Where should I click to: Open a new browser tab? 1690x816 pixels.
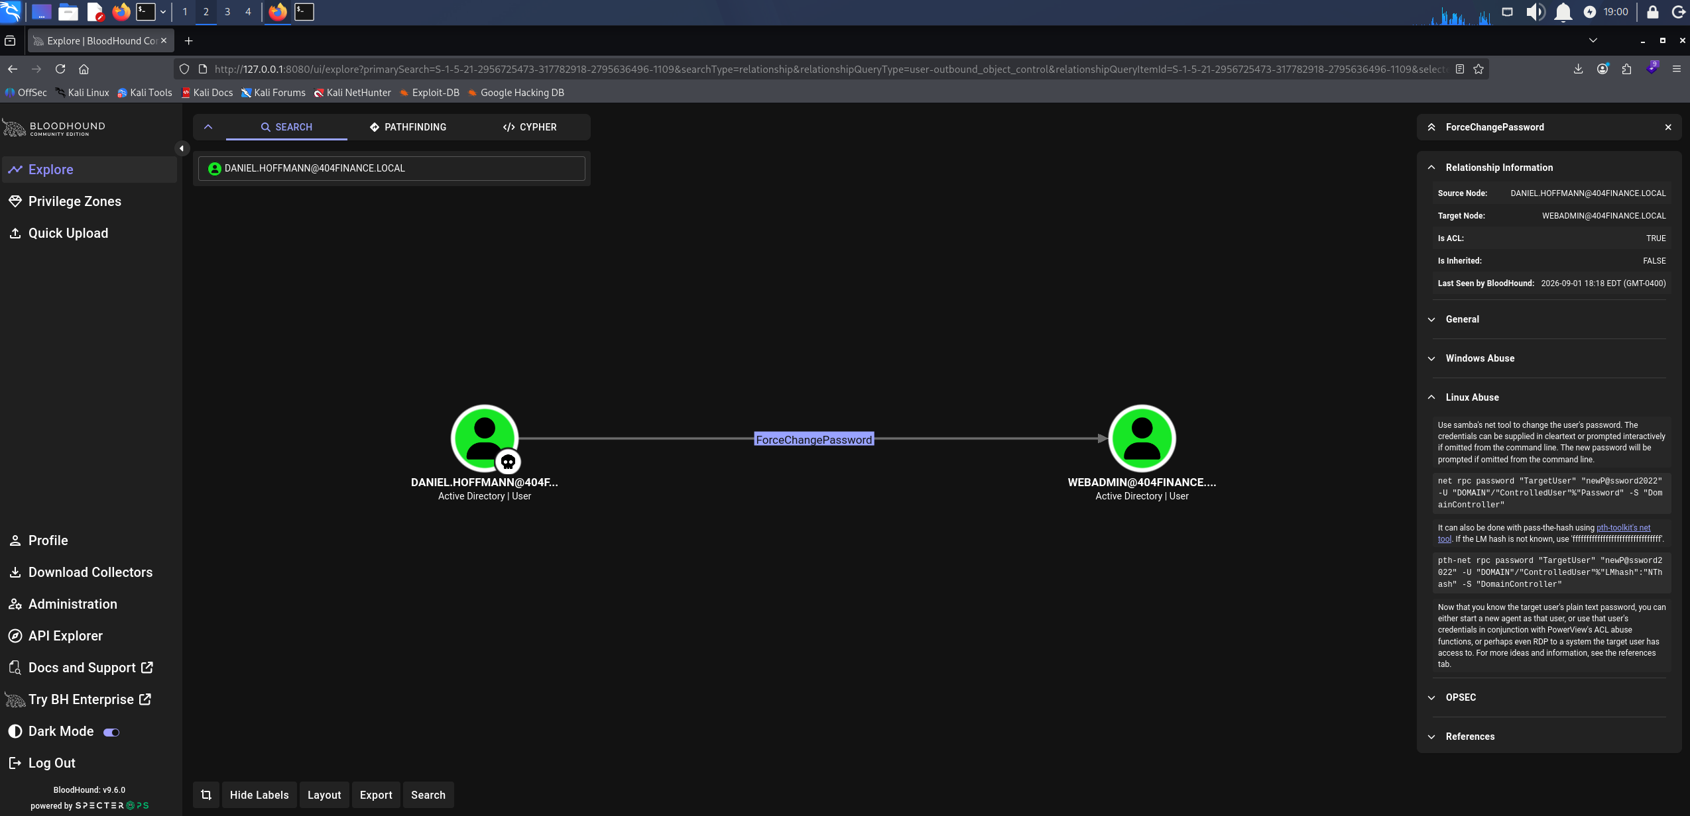tap(188, 41)
